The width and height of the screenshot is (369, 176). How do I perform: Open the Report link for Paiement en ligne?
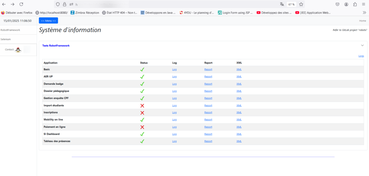(208, 127)
